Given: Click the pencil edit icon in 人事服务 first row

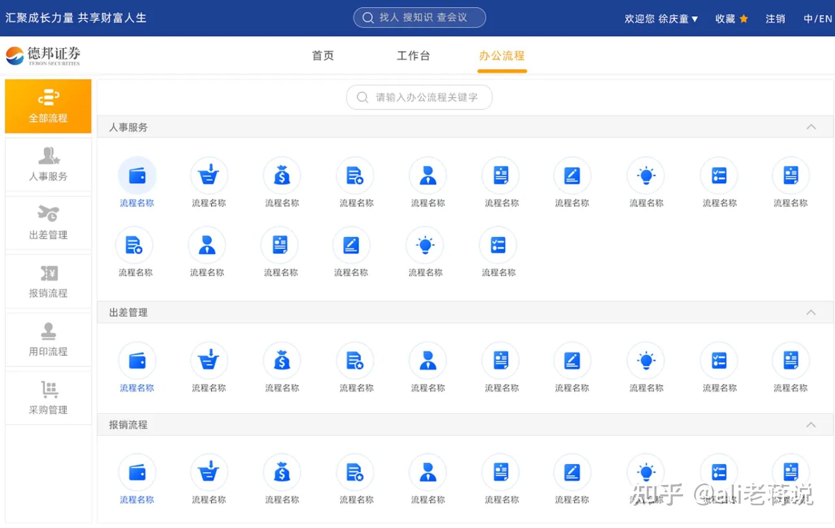Looking at the screenshot, I should click(572, 176).
